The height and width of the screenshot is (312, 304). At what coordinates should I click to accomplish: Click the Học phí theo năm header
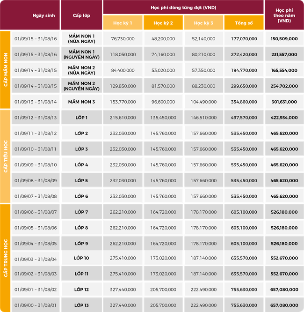coord(284,15)
